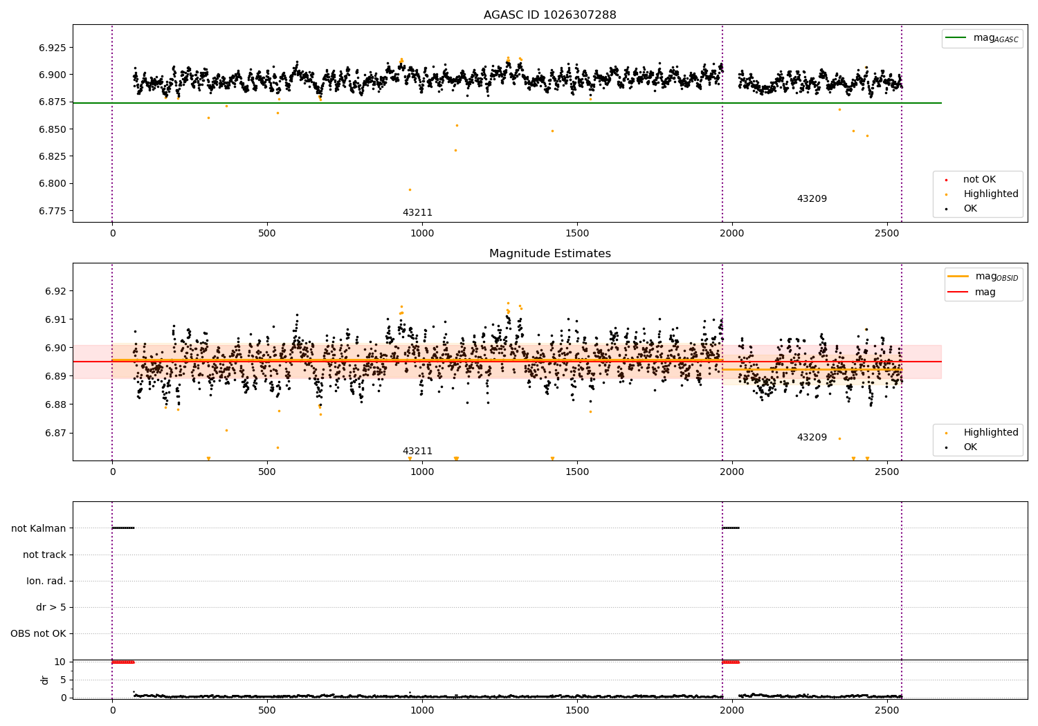Click red line swatch beside mag legend entry
Viewport: 1038px width, 726px height.
(x=958, y=292)
